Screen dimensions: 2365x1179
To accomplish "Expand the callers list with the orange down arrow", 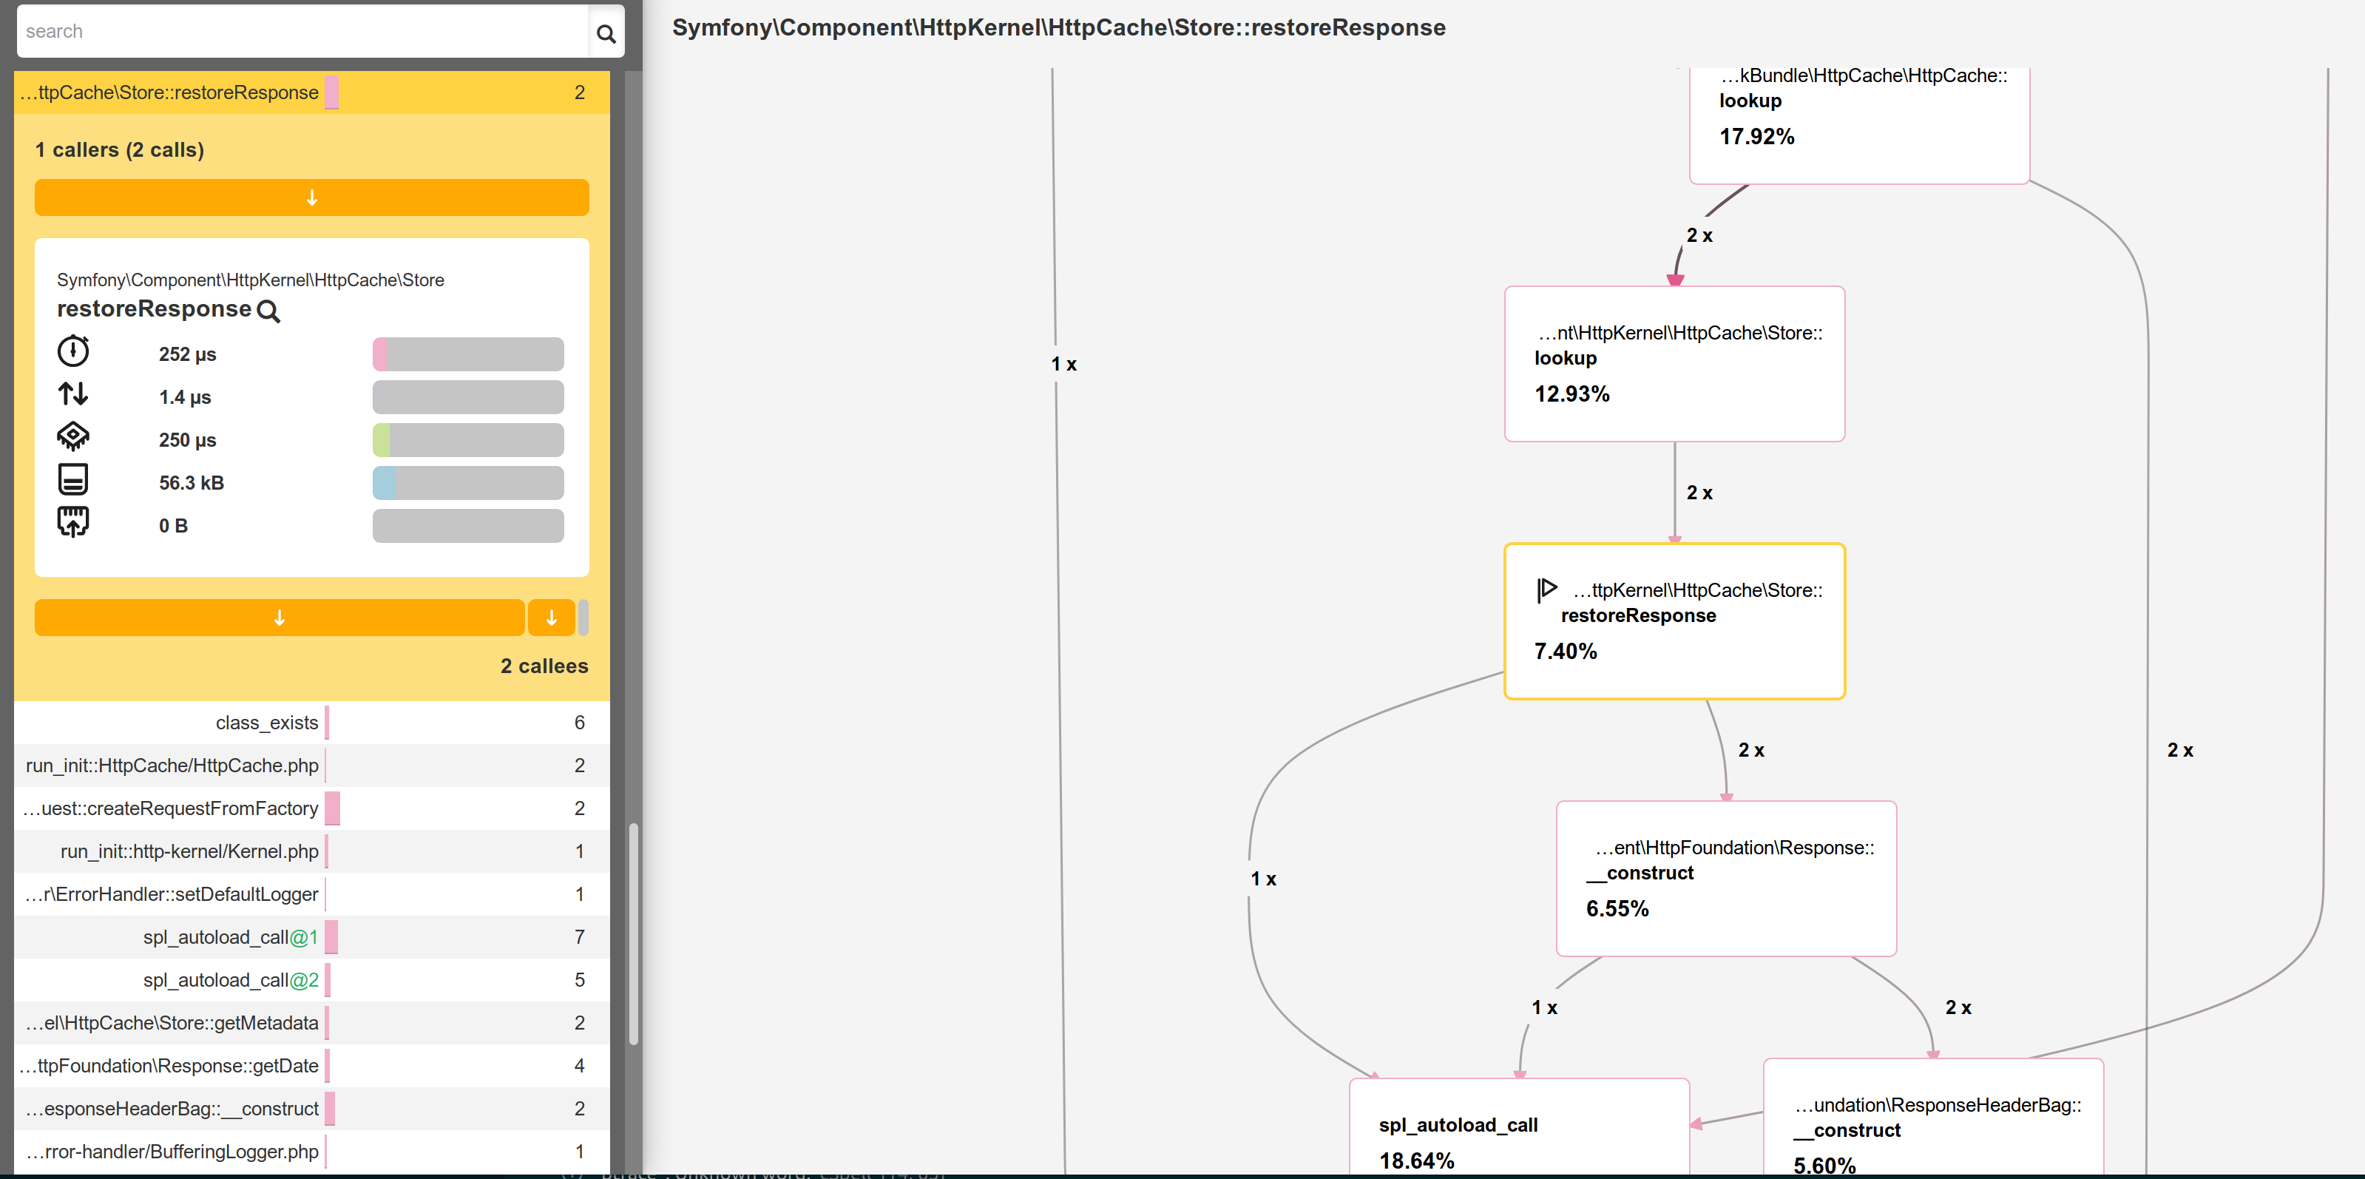I will [312, 197].
